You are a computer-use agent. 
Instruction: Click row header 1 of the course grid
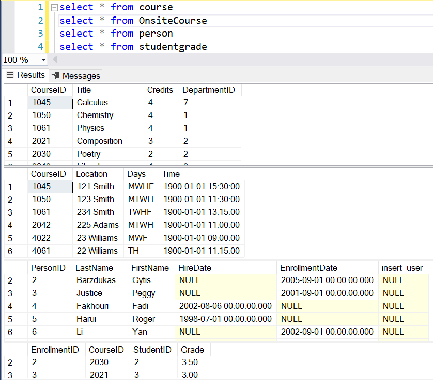tap(16, 103)
